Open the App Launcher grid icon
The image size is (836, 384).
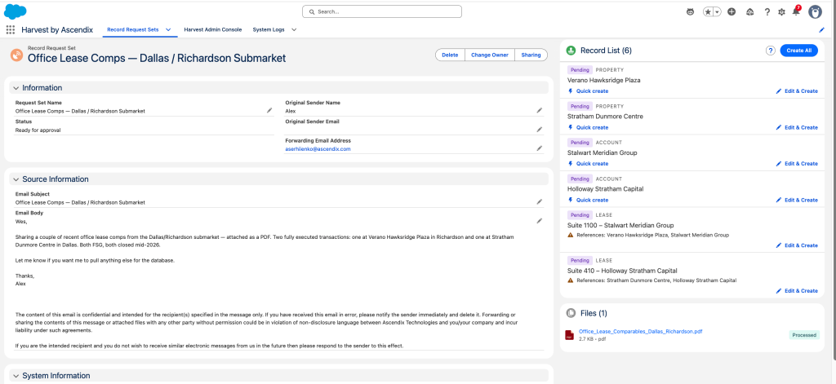pos(10,30)
